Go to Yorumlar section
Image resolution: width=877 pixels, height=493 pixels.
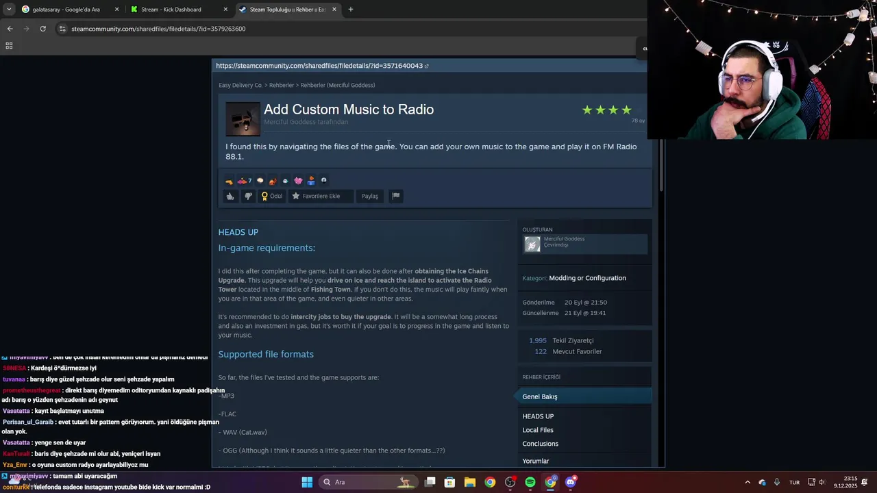536,461
